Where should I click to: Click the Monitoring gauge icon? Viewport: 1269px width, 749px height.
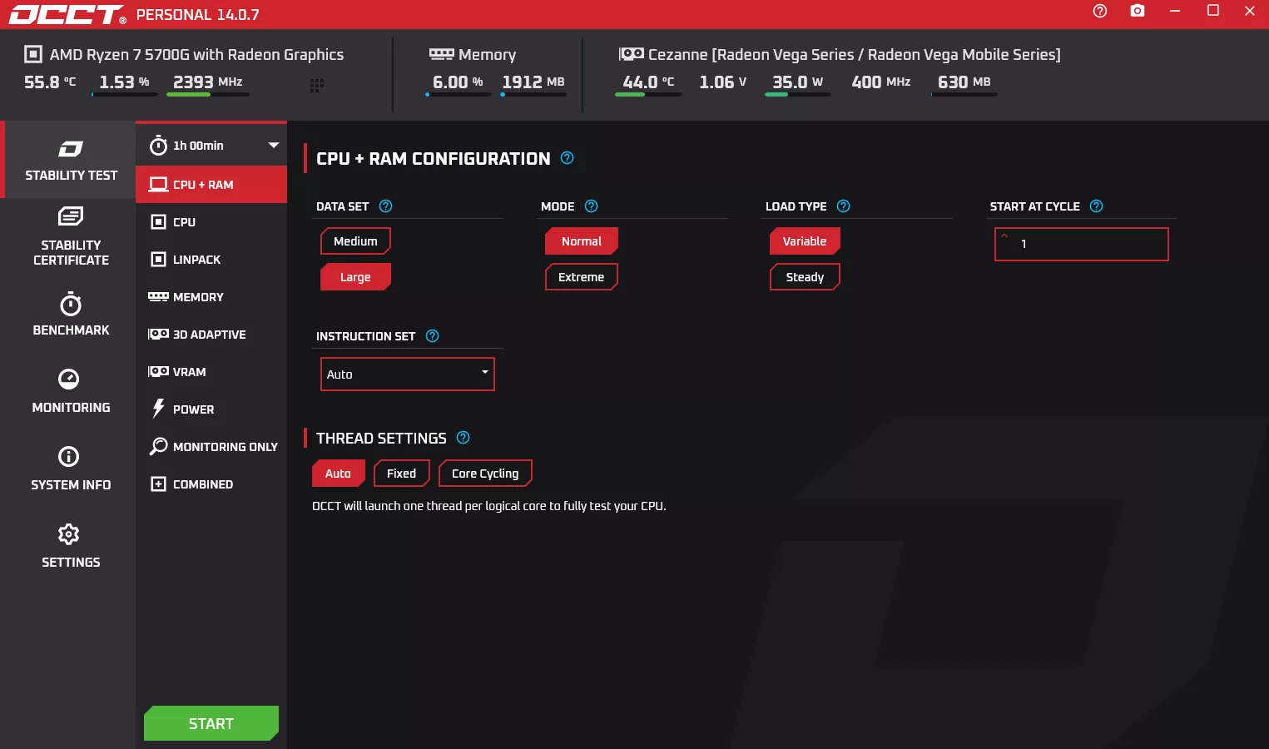coord(69,379)
